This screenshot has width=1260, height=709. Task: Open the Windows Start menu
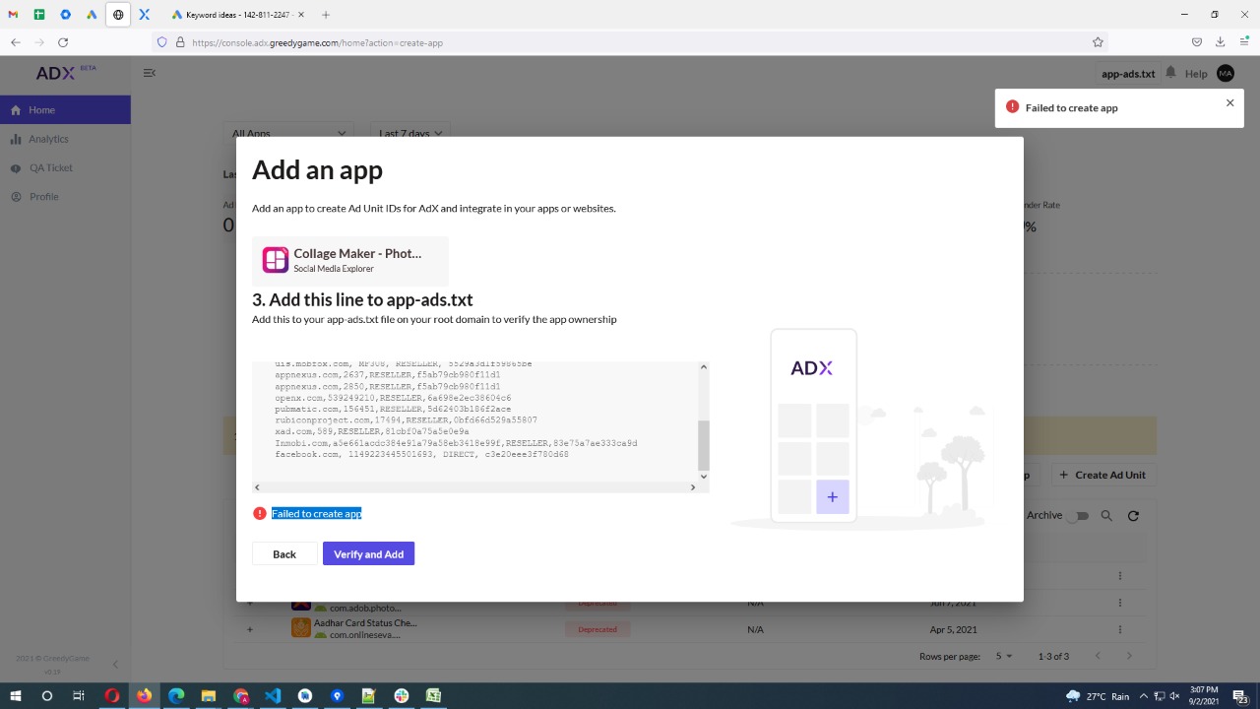(16, 696)
